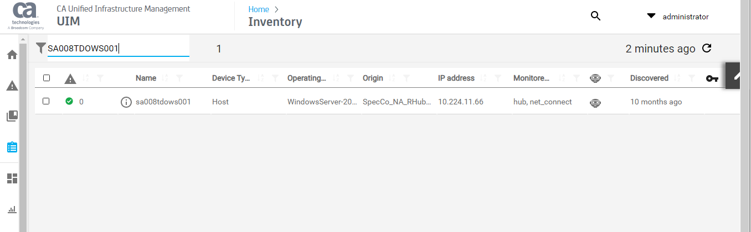Click the filter text input field
751x232 pixels.
point(118,49)
